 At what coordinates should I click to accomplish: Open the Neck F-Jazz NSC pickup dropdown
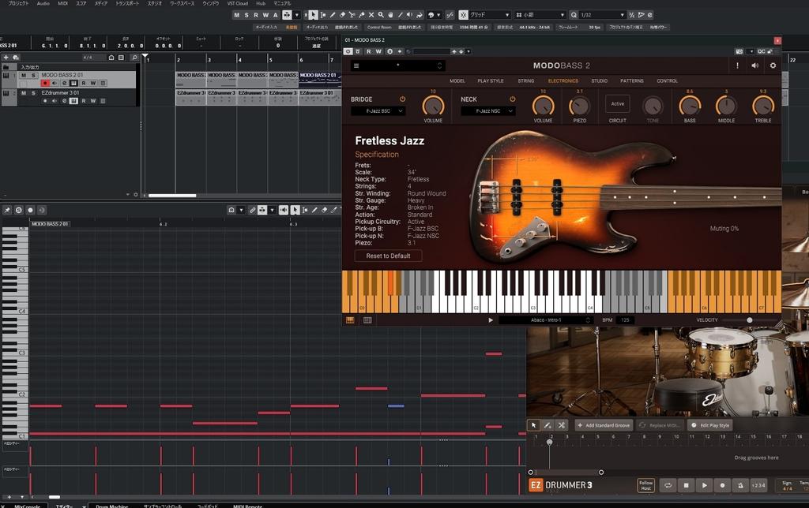coord(488,111)
